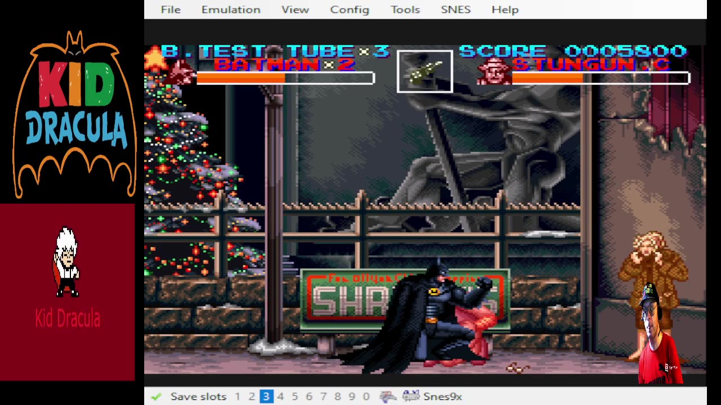
Task: Select save slot 0
Action: click(366, 397)
